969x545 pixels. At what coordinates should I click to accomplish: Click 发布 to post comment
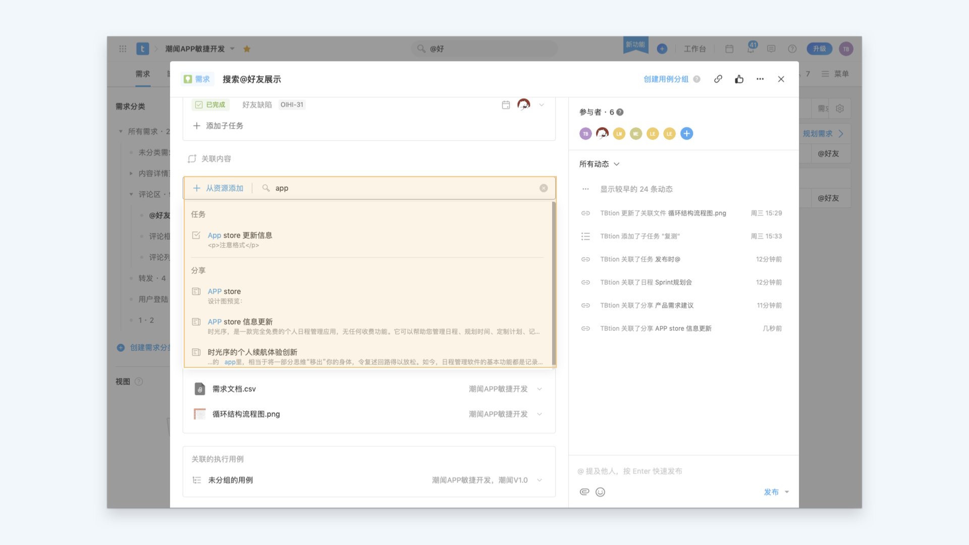coord(771,492)
